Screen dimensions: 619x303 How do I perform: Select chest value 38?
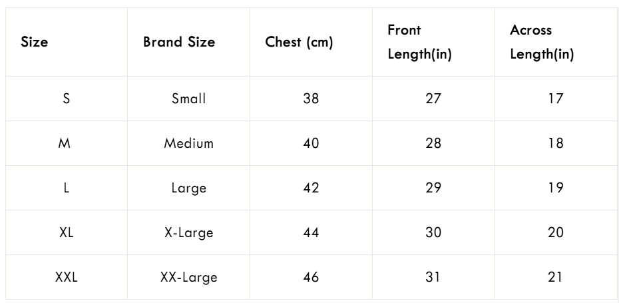[311, 99]
